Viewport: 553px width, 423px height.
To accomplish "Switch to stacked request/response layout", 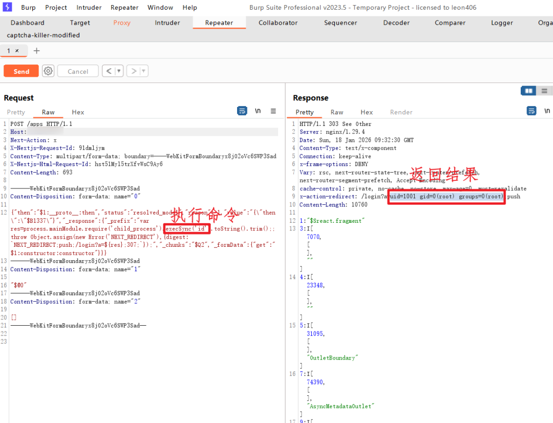I will 544,91.
